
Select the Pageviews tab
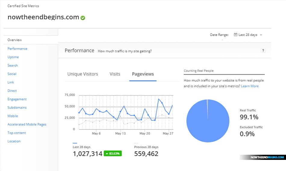coord(143,74)
